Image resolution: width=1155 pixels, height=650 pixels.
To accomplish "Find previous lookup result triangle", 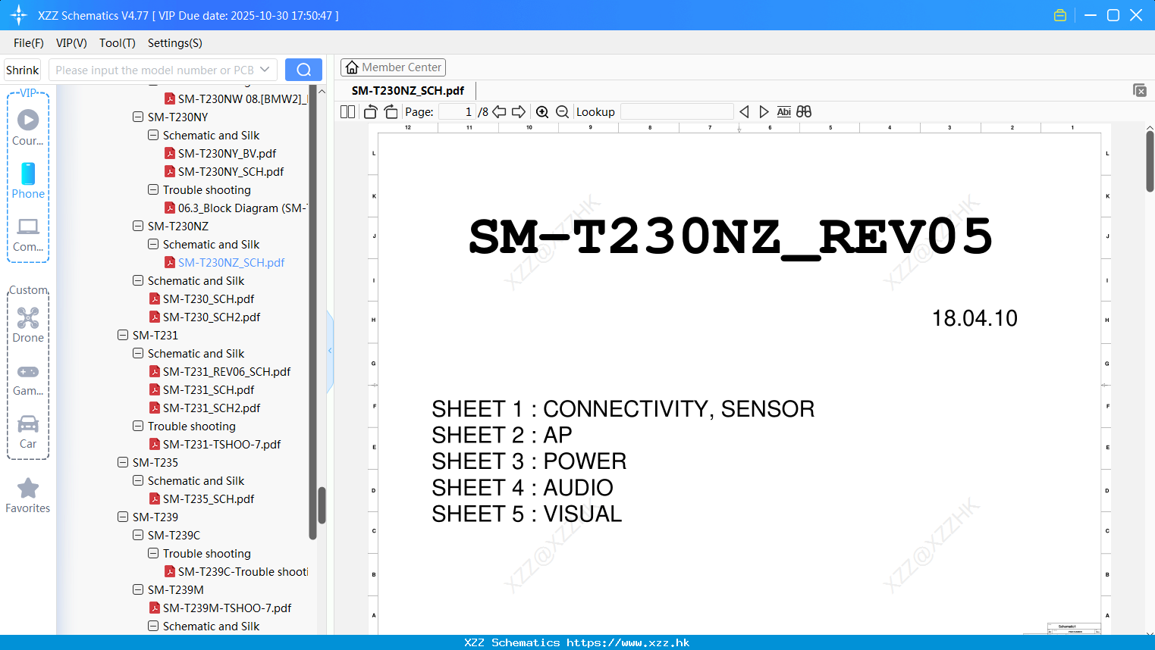I will click(744, 111).
